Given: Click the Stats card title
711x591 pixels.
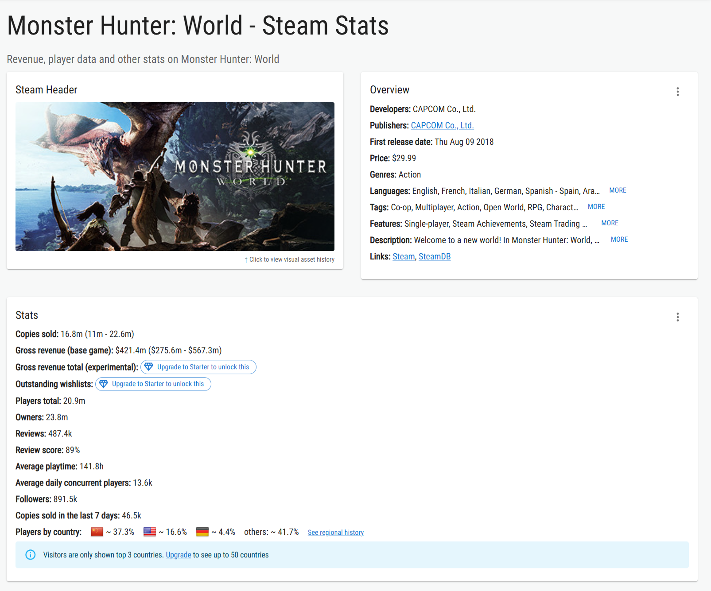Looking at the screenshot, I should click(27, 315).
